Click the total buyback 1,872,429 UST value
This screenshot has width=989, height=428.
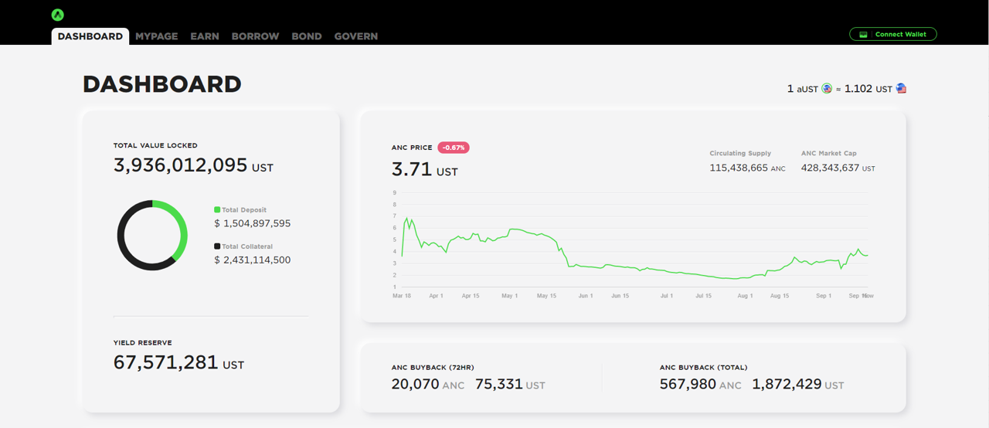tap(797, 384)
